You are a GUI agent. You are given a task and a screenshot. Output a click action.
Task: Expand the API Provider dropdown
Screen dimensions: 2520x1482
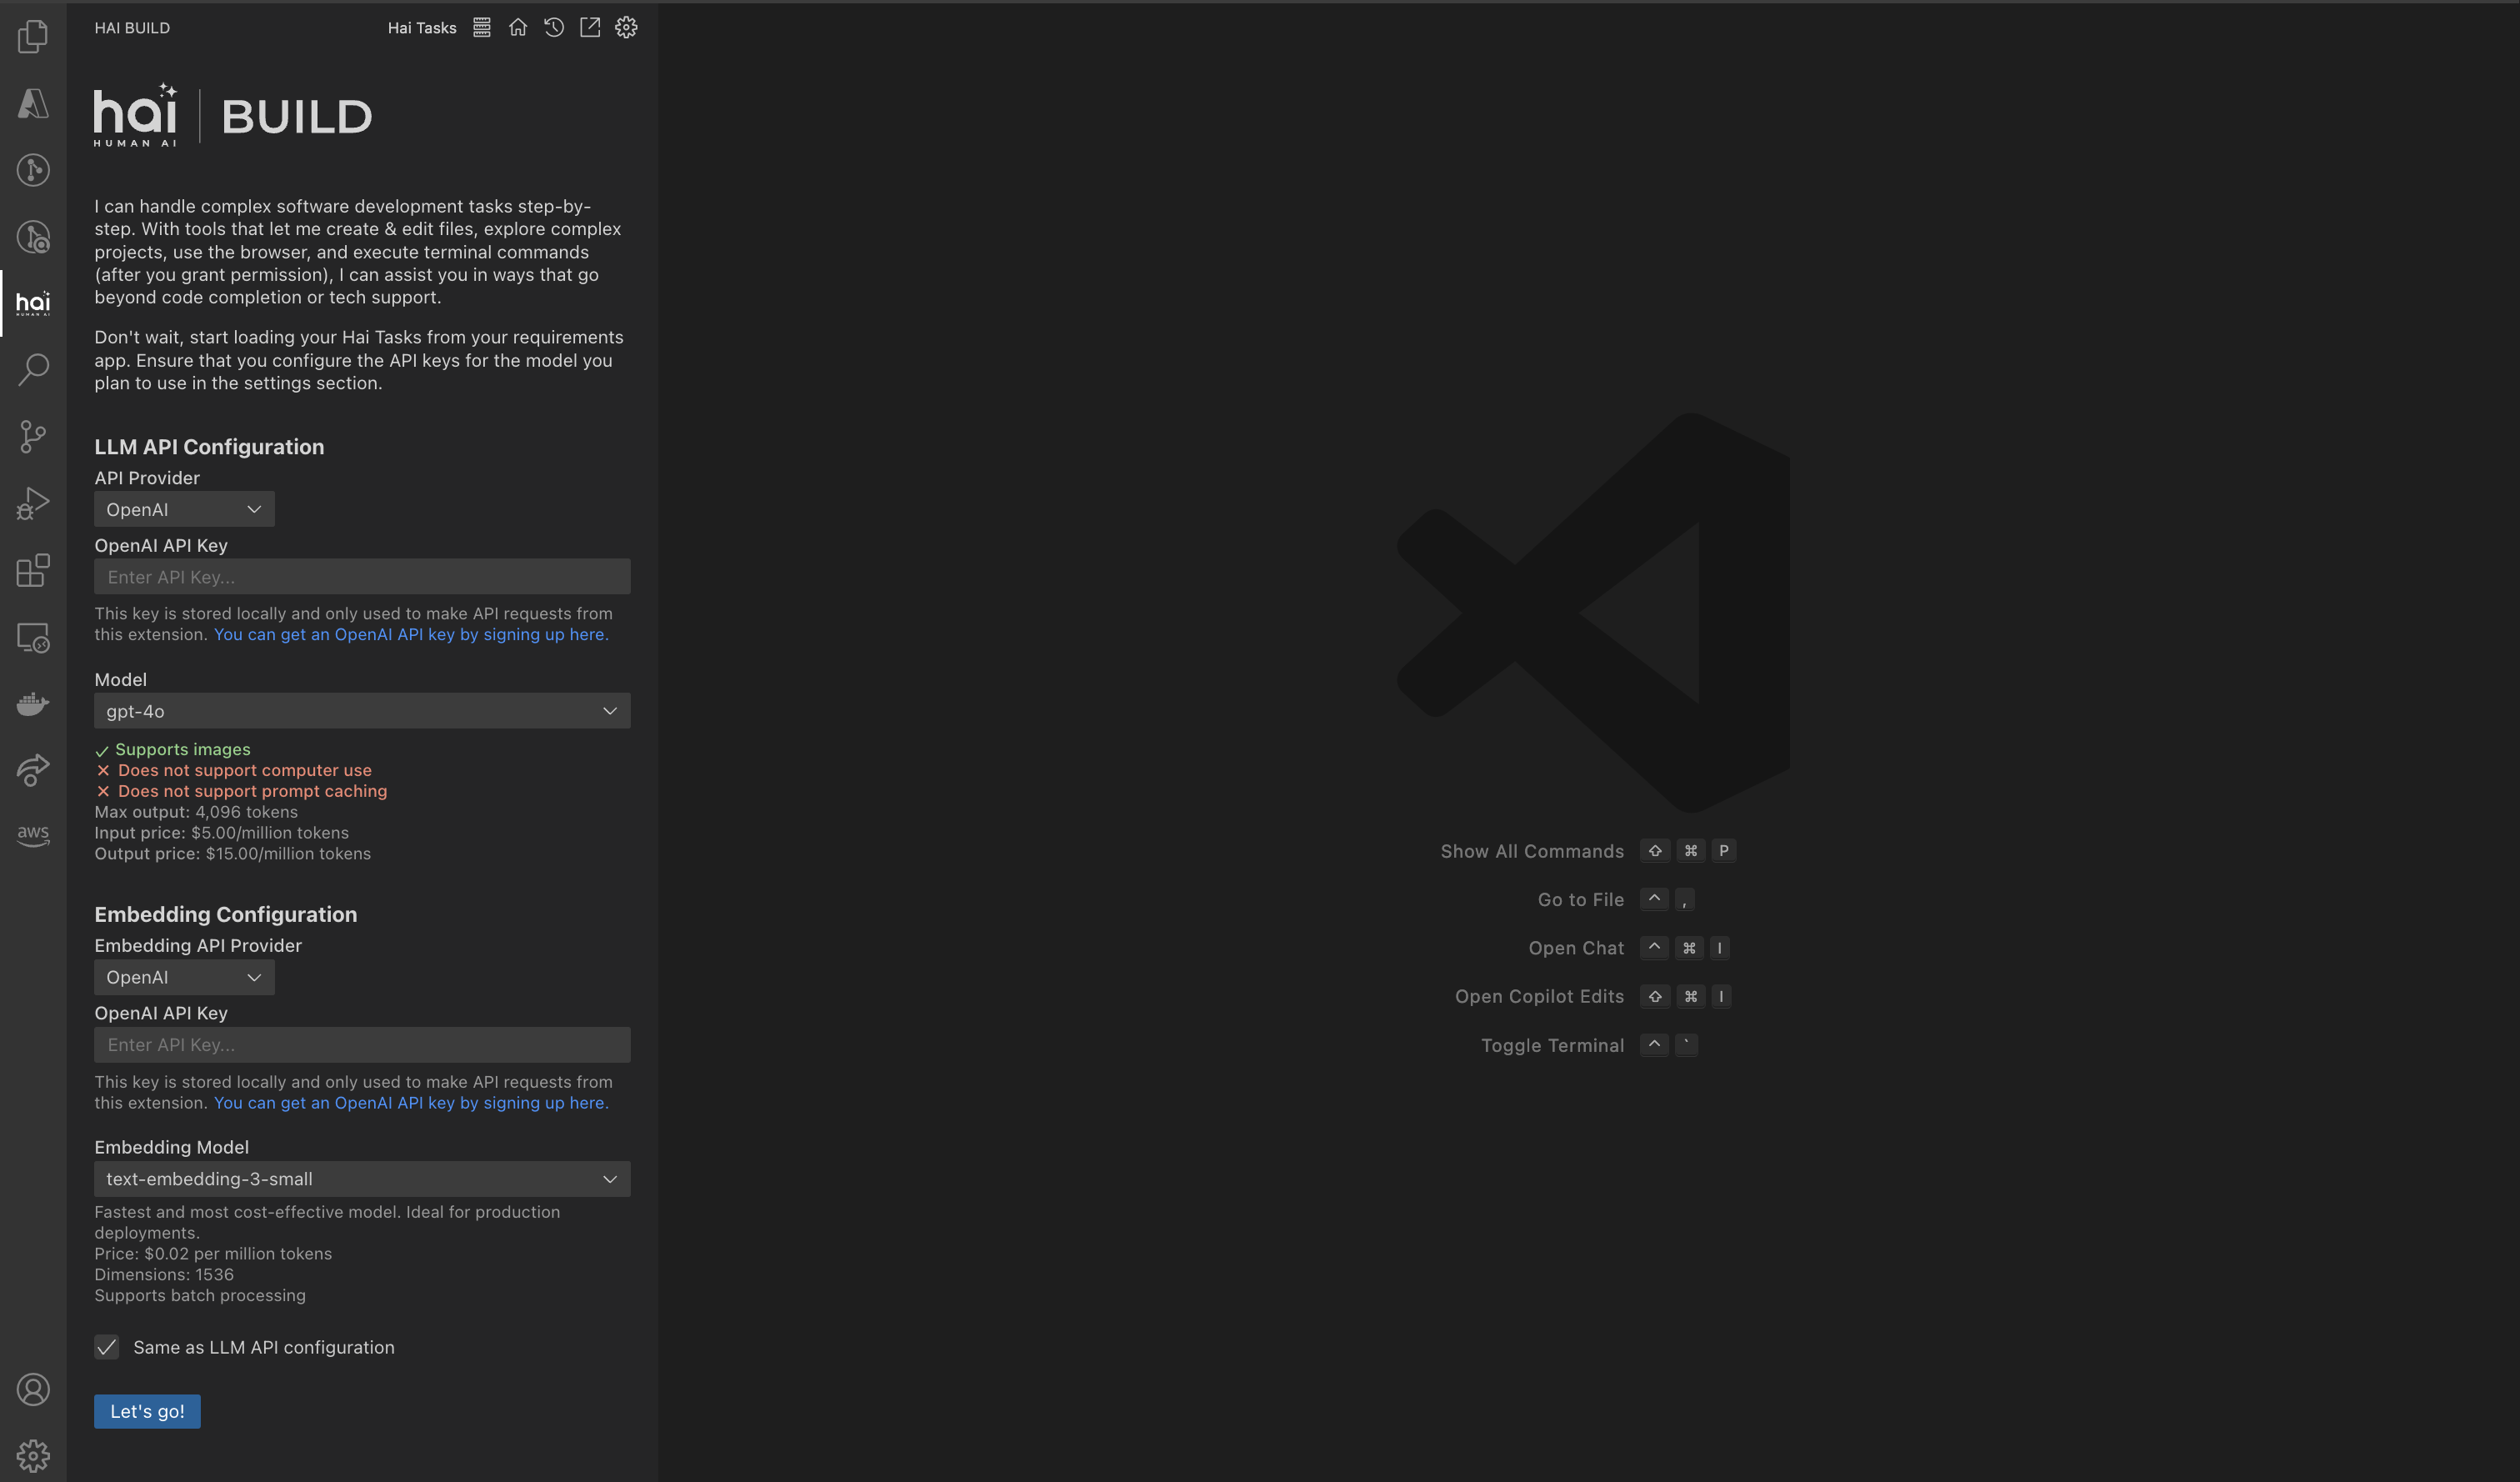pyautogui.click(x=184, y=509)
